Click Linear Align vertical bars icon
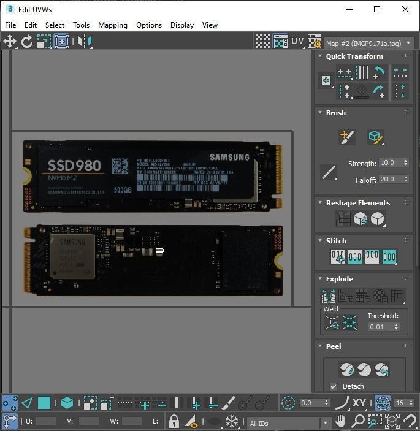Image resolution: width=420 pixels, height=431 pixels. pyautogui.click(x=362, y=72)
